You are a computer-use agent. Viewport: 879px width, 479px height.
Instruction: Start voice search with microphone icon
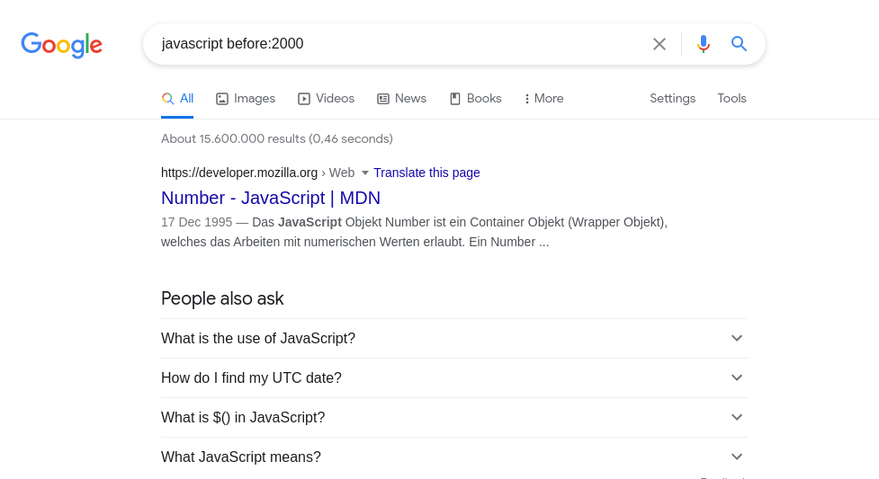(704, 44)
